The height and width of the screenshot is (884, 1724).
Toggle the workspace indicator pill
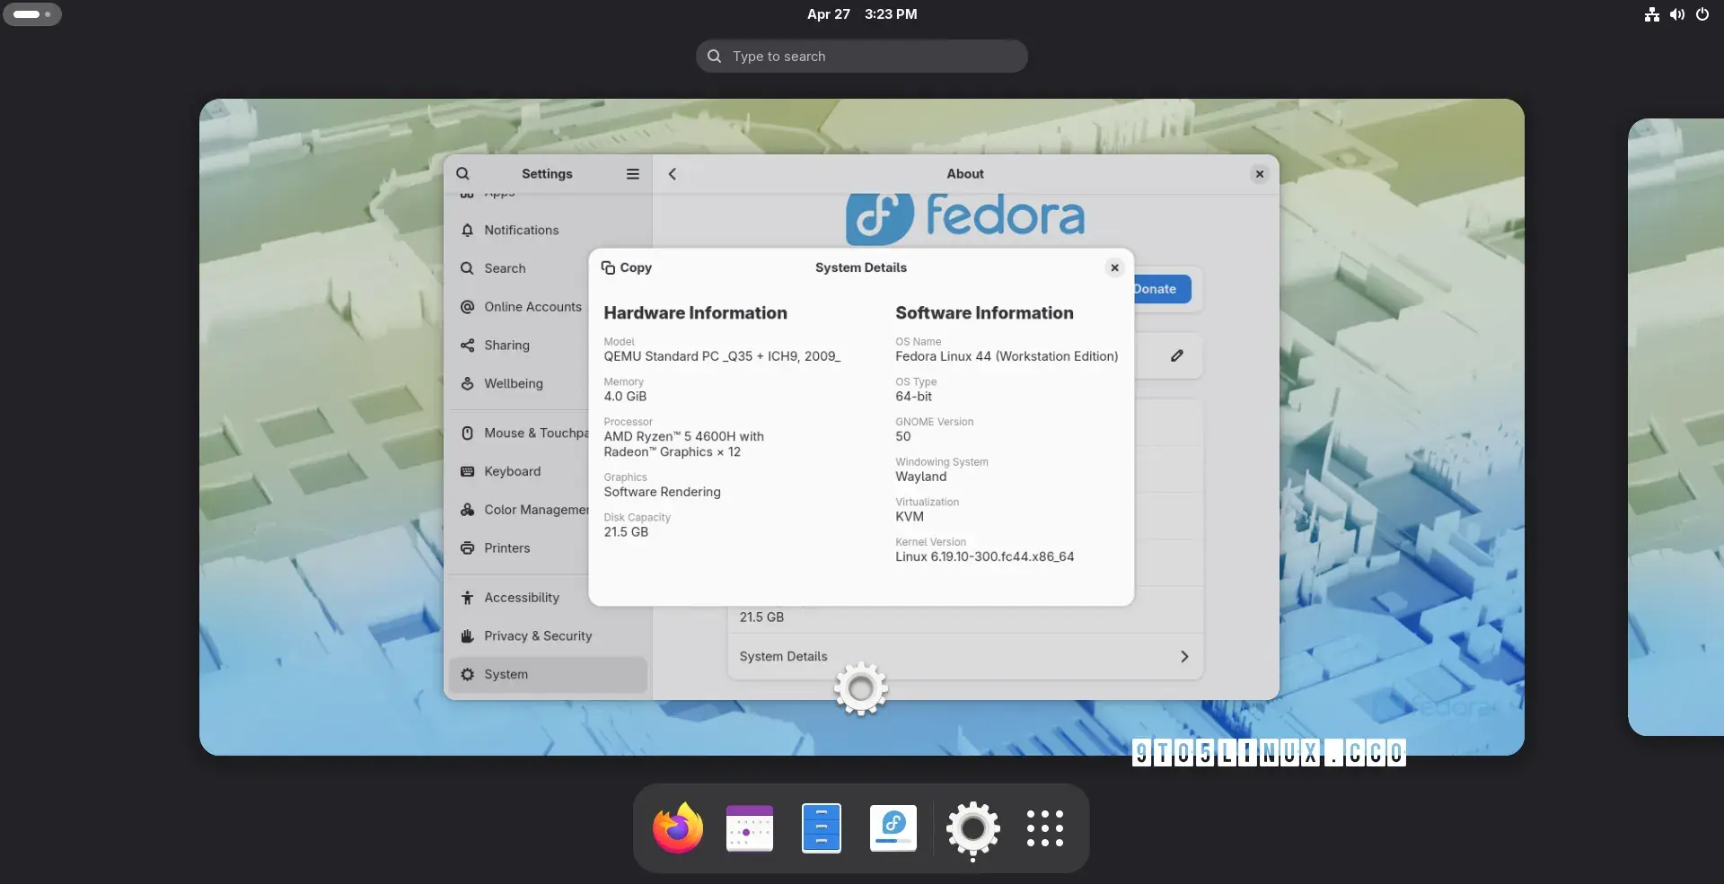click(x=32, y=14)
